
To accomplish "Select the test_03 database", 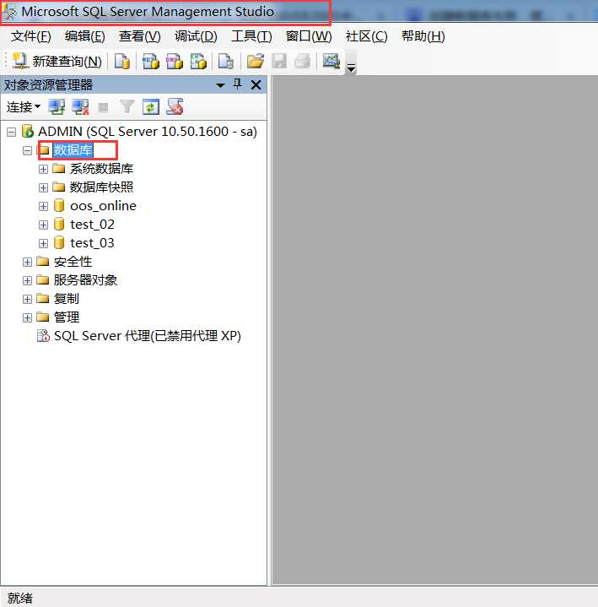I will pyautogui.click(x=92, y=243).
